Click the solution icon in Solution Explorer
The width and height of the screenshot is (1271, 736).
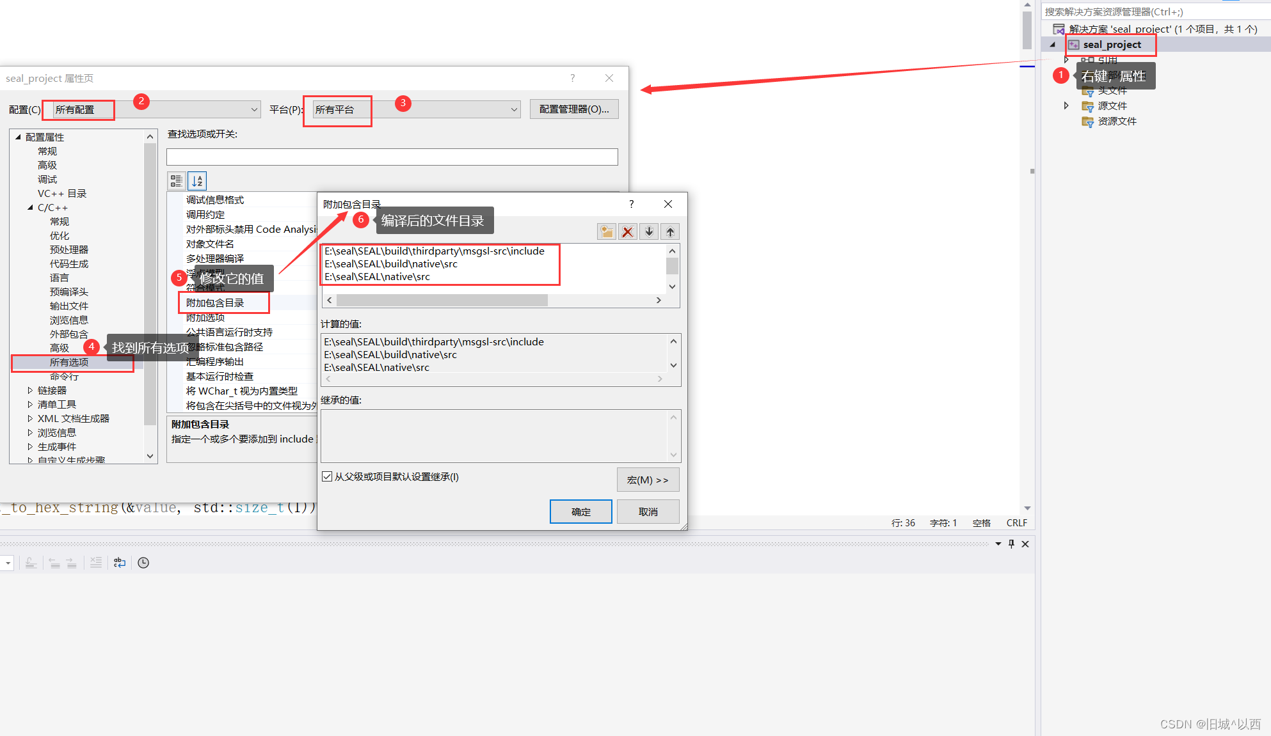coord(1059,29)
